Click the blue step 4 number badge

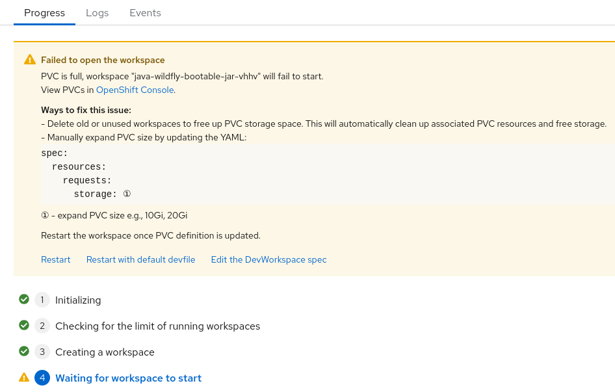tap(42, 378)
